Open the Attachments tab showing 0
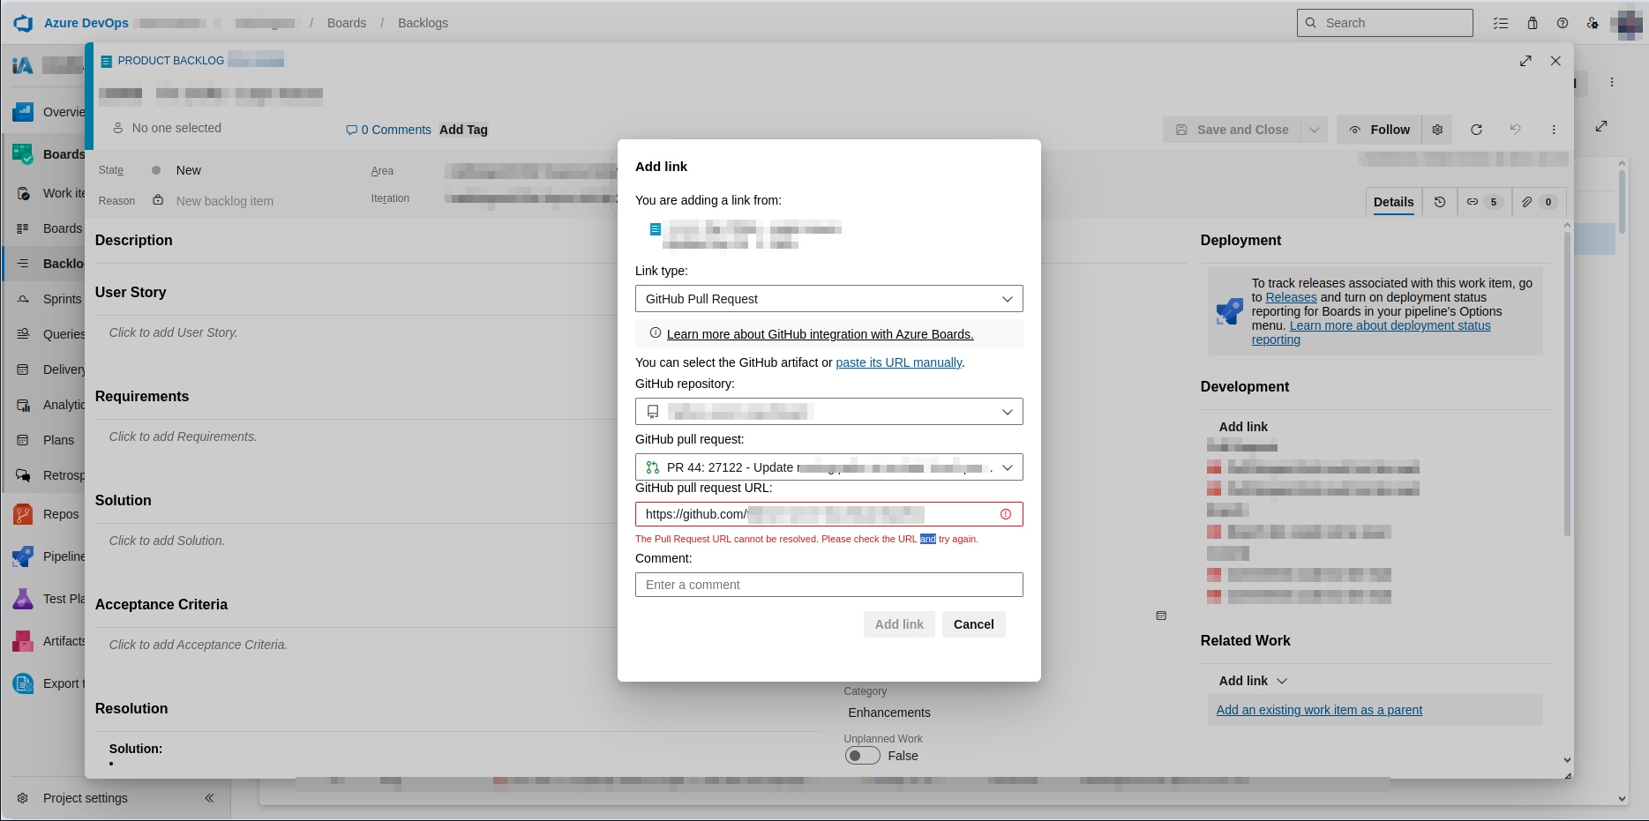This screenshot has width=1649, height=821. 1539,202
